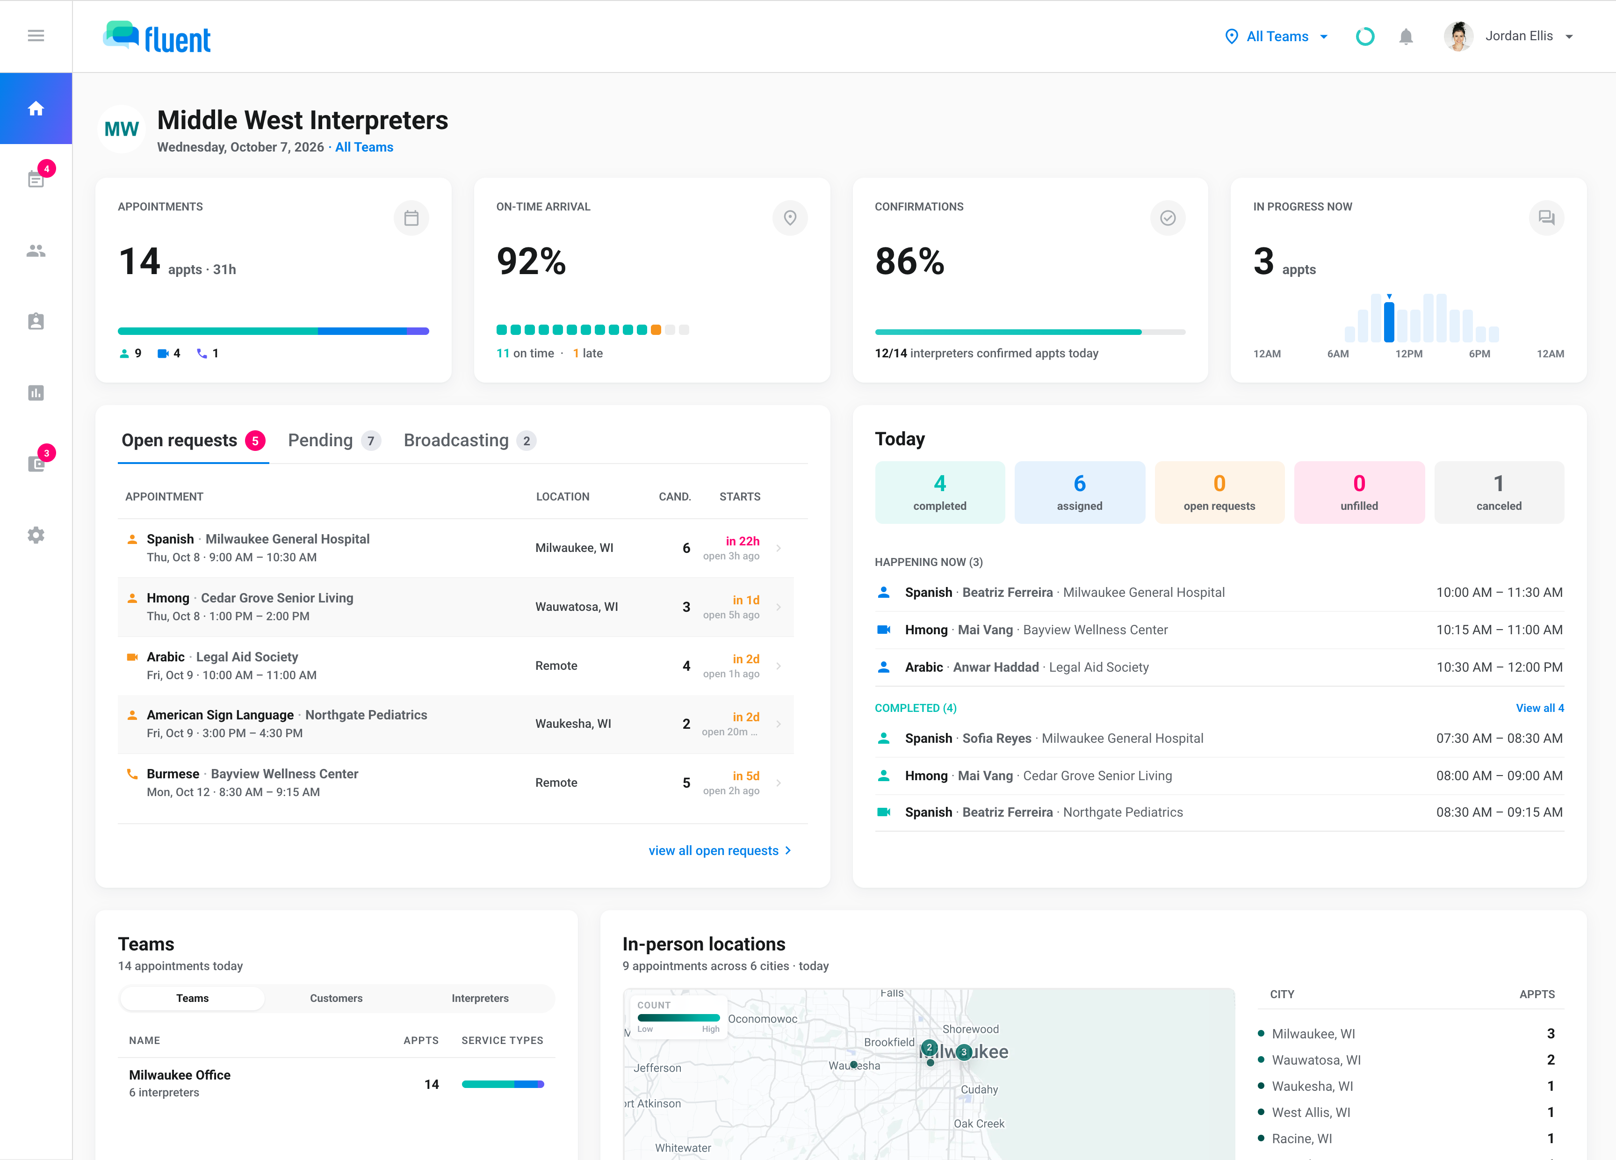Click the 6 assigned tile
The width and height of the screenshot is (1616, 1160).
tap(1080, 493)
